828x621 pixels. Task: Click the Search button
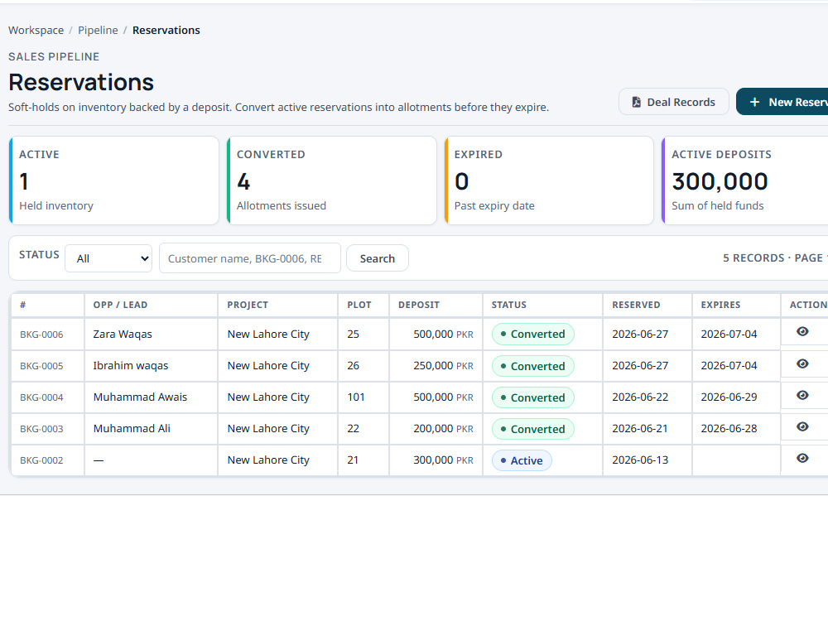click(x=377, y=258)
